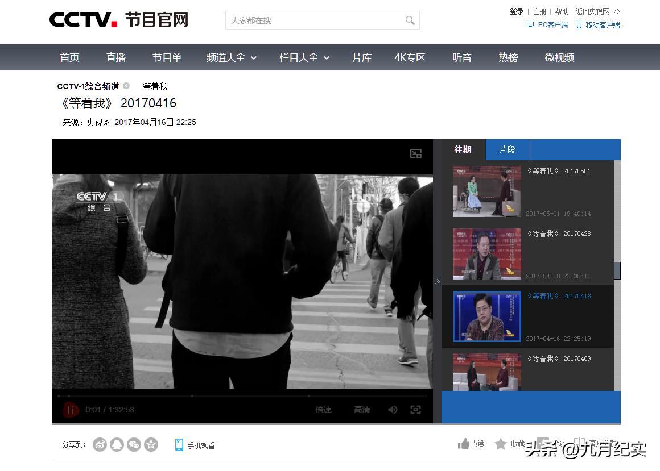Pause the video playback

click(x=71, y=410)
